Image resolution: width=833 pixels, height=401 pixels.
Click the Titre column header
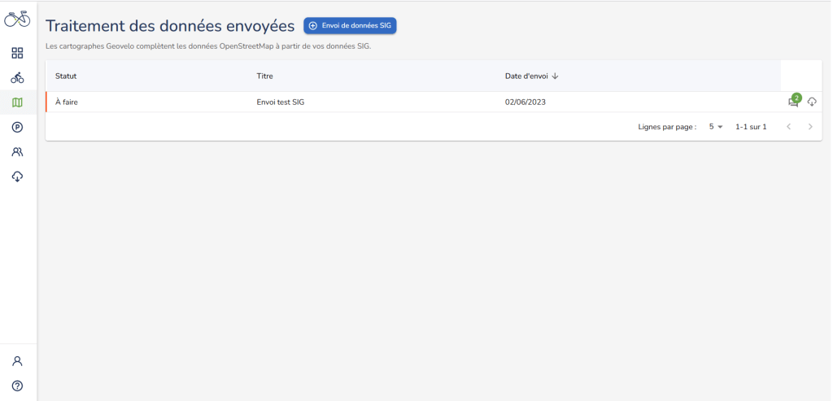click(x=264, y=76)
